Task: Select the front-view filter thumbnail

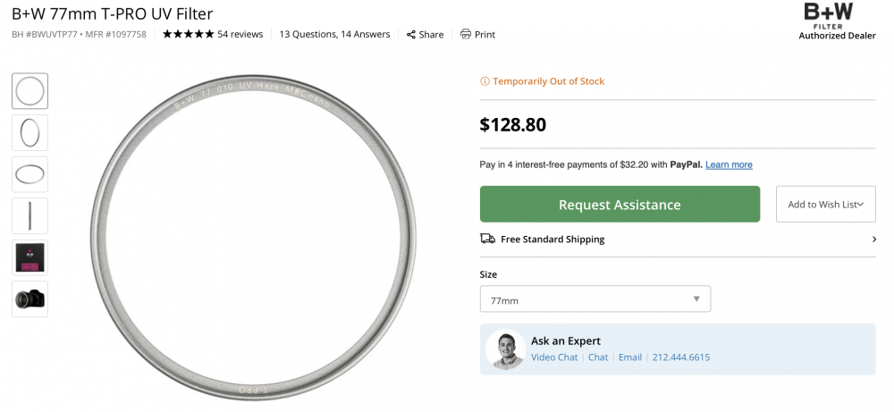Action: [30, 91]
